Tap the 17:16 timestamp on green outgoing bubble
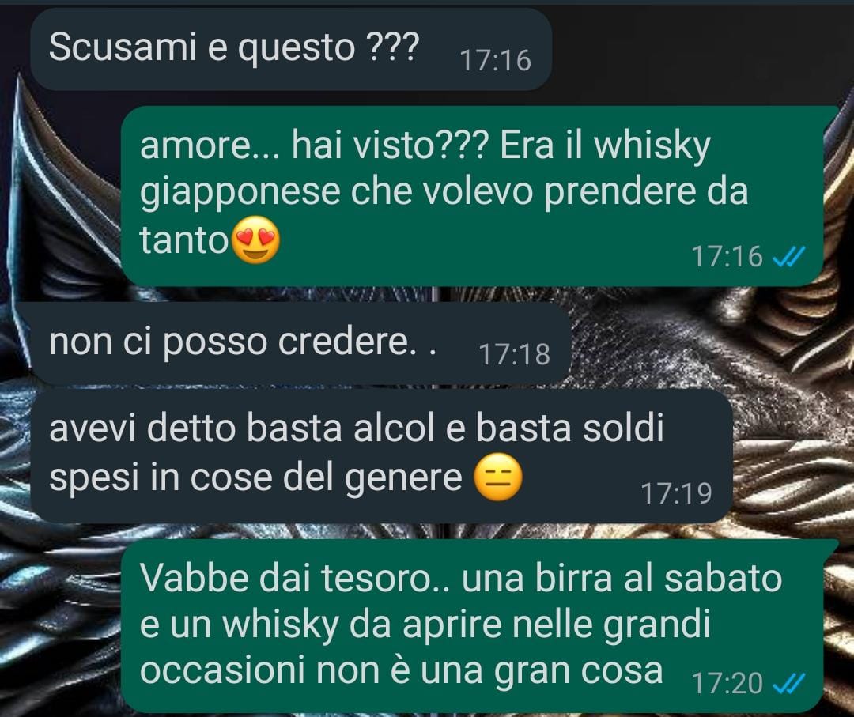The width and height of the screenshot is (854, 717). 727,256
